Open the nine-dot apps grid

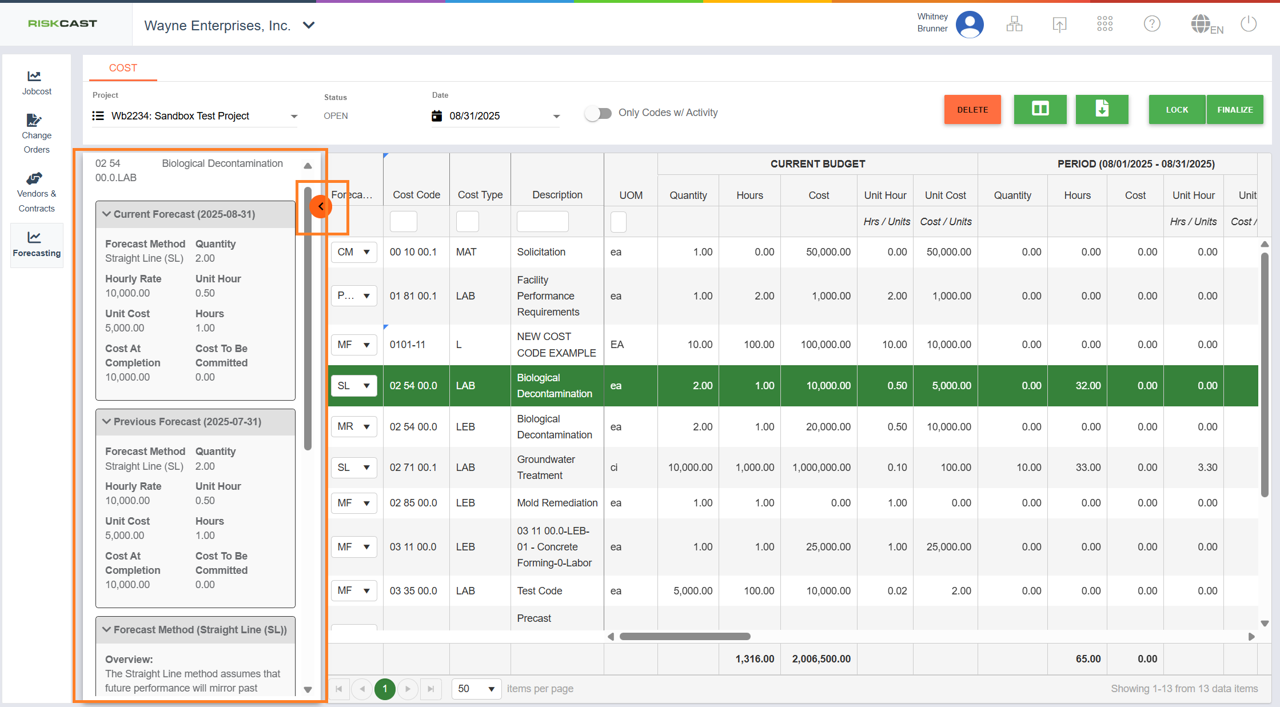coord(1104,24)
